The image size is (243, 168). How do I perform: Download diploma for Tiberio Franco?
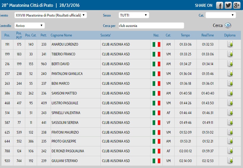230,54
